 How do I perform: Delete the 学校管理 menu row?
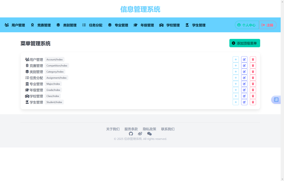(253, 96)
